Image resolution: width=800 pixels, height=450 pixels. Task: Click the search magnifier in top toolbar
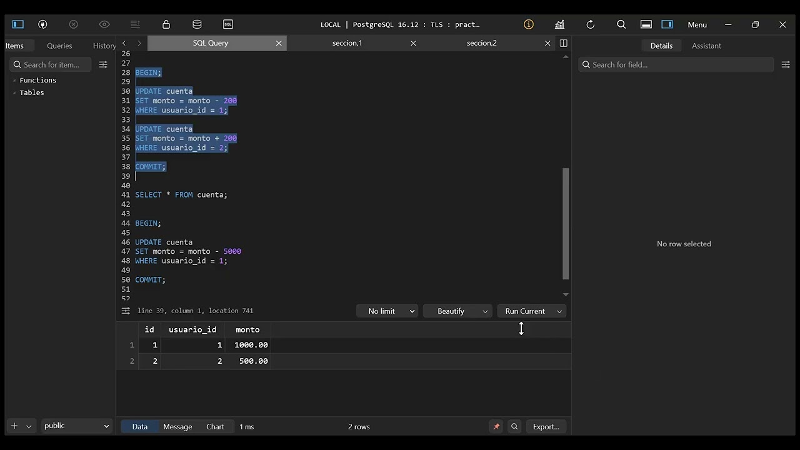pos(621,24)
